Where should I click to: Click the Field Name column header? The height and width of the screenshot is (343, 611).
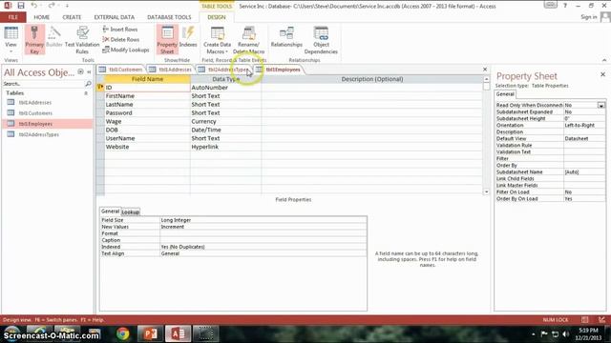pos(147,79)
